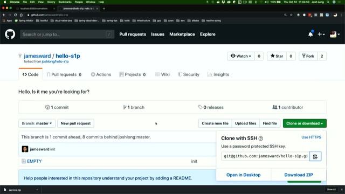Click into the Search or jump to field
Screen dimensions: 345x194
point(67,34)
